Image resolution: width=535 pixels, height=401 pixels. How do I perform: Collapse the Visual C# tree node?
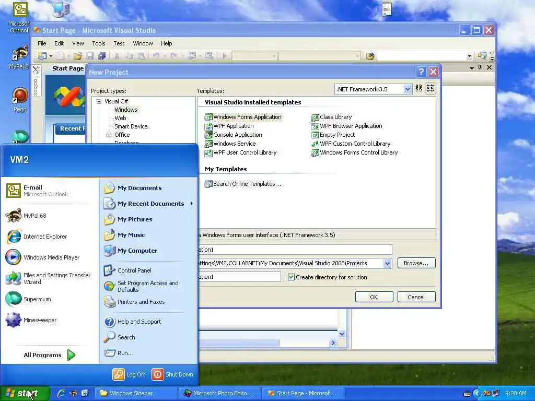pos(99,101)
